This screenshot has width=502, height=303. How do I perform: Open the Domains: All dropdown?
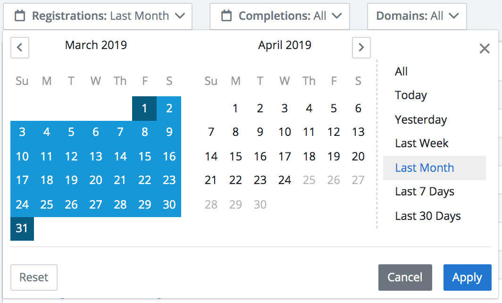417,17
